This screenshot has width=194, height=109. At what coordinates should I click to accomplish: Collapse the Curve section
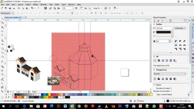[154, 85]
